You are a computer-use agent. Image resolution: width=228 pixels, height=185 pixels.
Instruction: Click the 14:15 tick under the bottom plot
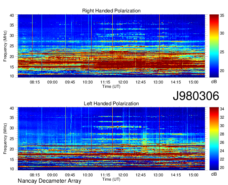point(176,175)
